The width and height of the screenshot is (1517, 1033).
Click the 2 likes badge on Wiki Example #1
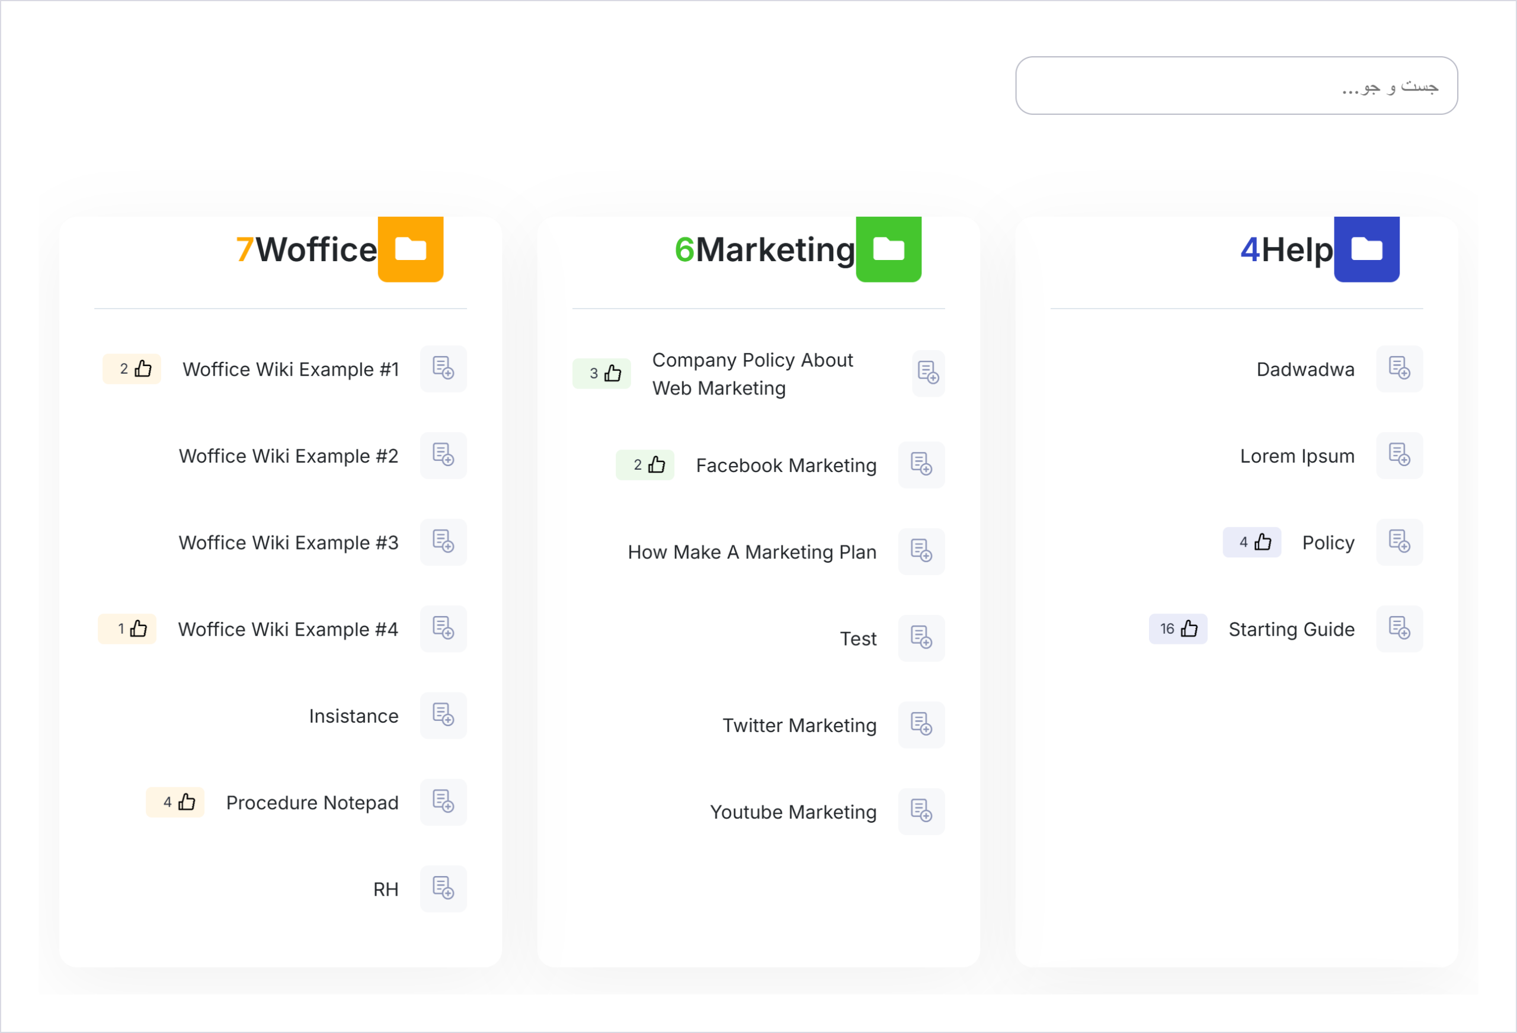(132, 368)
